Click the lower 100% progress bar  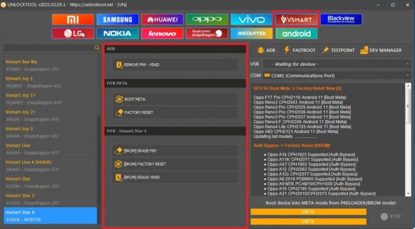(x=309, y=221)
